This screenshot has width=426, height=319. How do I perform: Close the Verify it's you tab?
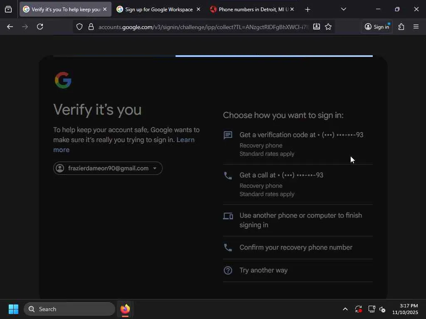[x=105, y=9]
